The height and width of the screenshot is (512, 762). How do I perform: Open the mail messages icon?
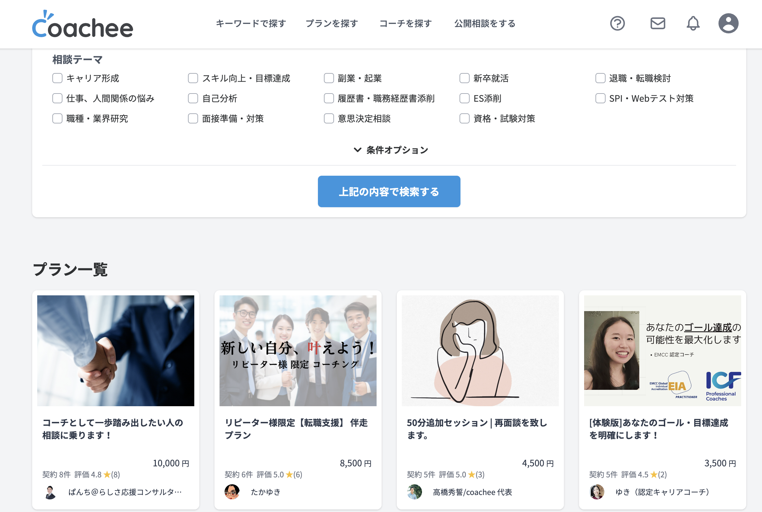[x=657, y=24]
